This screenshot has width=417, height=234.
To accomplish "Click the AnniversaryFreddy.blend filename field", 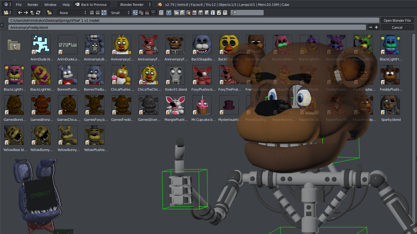I will pos(187,27).
